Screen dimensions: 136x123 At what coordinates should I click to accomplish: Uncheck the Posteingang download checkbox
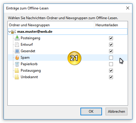[x=111, y=38]
